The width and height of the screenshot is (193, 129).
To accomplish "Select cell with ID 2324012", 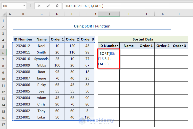I will point(23,46).
